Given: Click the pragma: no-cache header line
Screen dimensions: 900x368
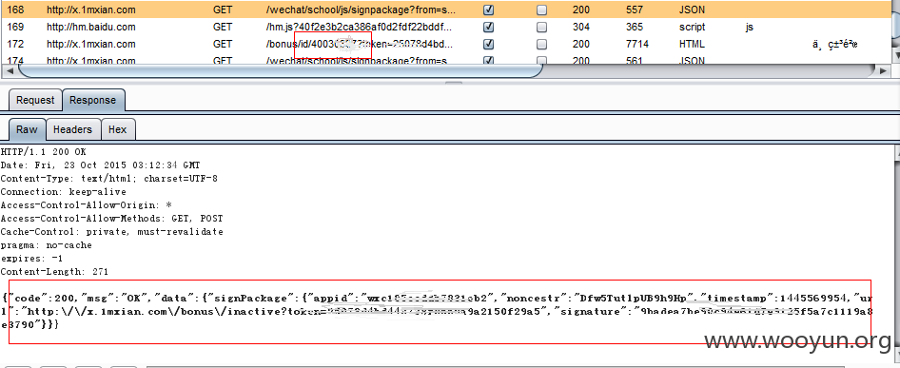Looking at the screenshot, I should (x=46, y=245).
